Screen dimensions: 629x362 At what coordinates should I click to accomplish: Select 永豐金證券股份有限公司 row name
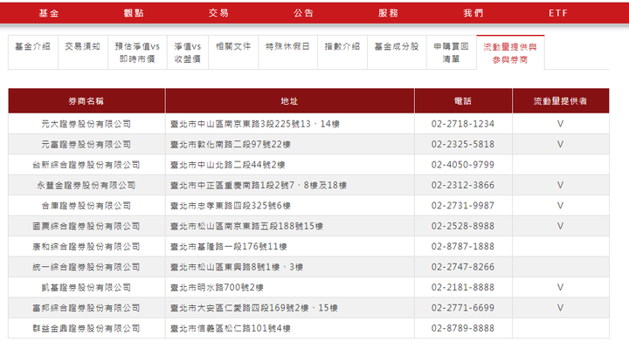(x=86, y=186)
